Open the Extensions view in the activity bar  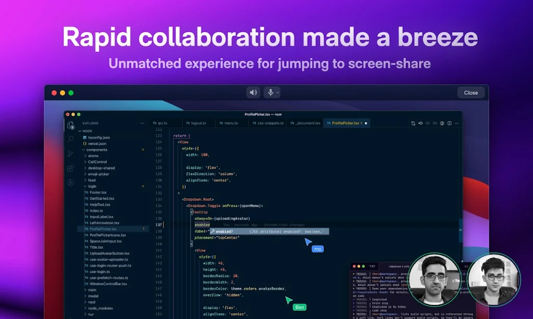(70, 168)
